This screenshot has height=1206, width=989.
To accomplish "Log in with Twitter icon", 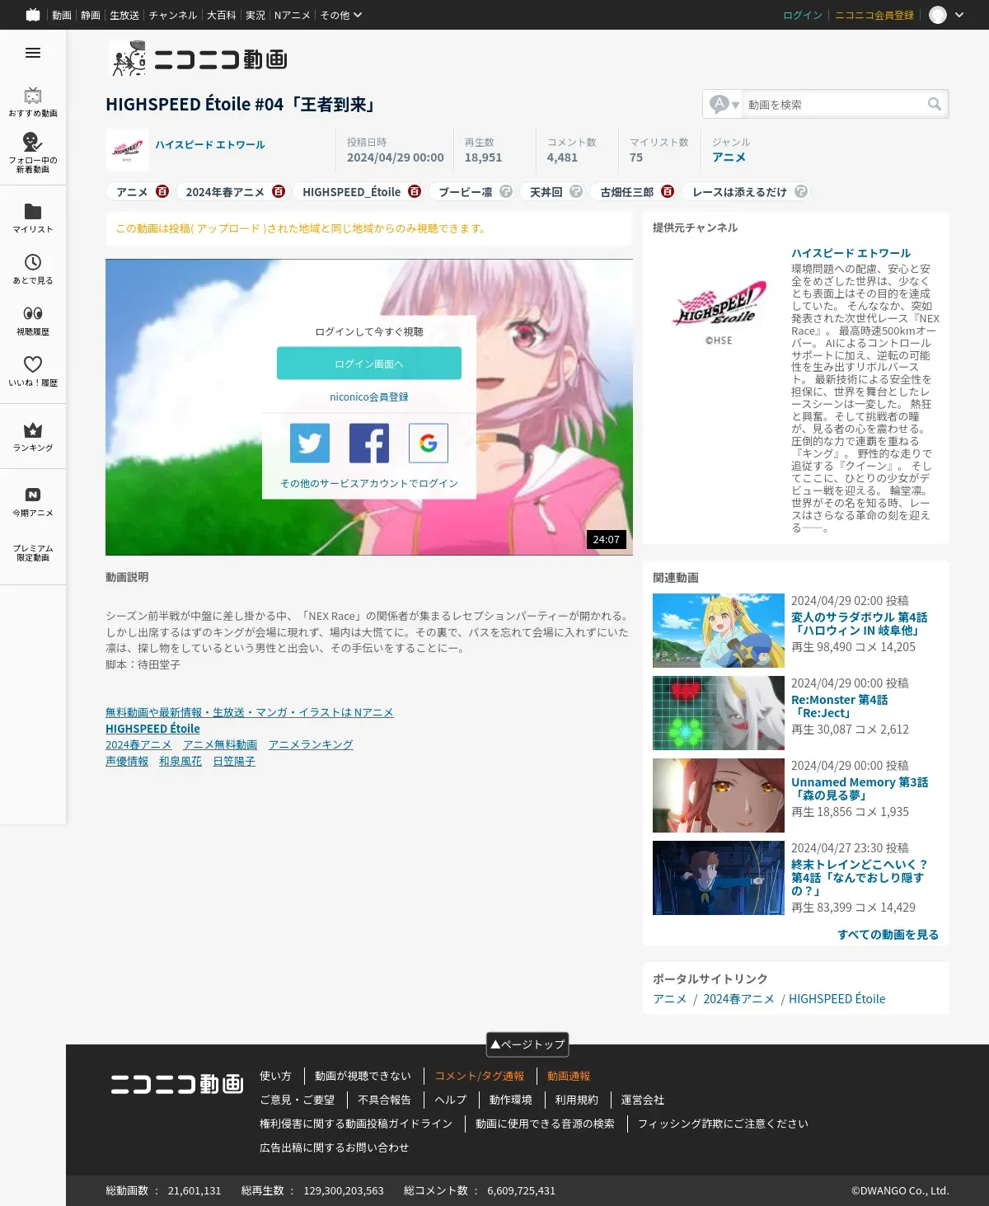I will pyautogui.click(x=310, y=443).
